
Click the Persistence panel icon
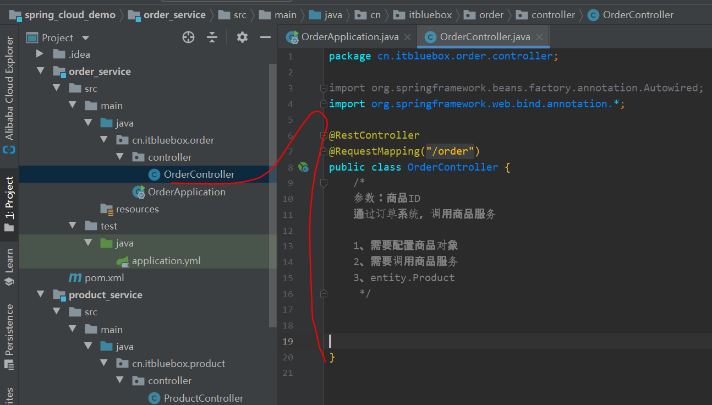pyautogui.click(x=9, y=364)
